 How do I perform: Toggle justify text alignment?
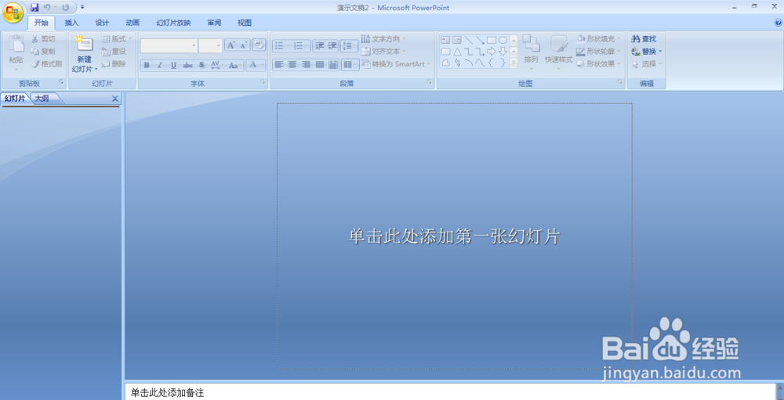320,64
